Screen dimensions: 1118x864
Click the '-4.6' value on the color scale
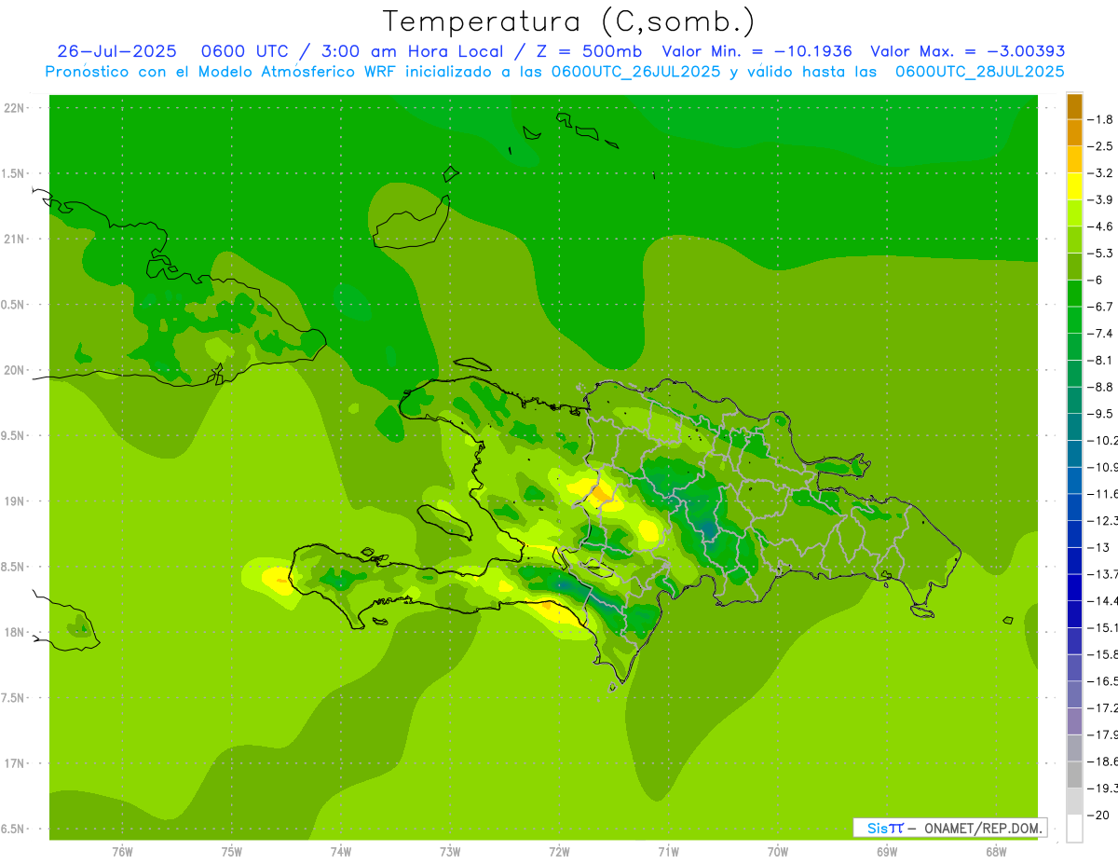(1100, 226)
